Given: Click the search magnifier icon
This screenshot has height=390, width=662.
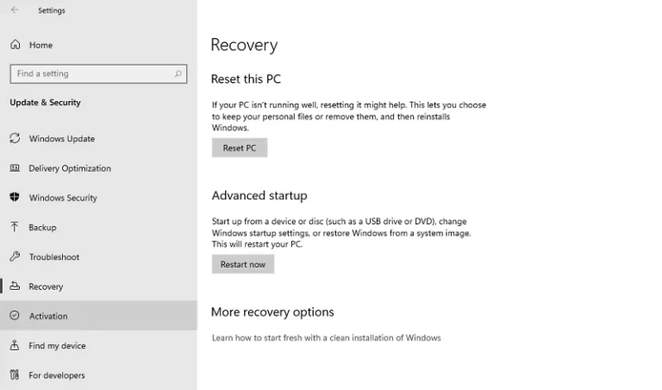Looking at the screenshot, I should tap(178, 73).
